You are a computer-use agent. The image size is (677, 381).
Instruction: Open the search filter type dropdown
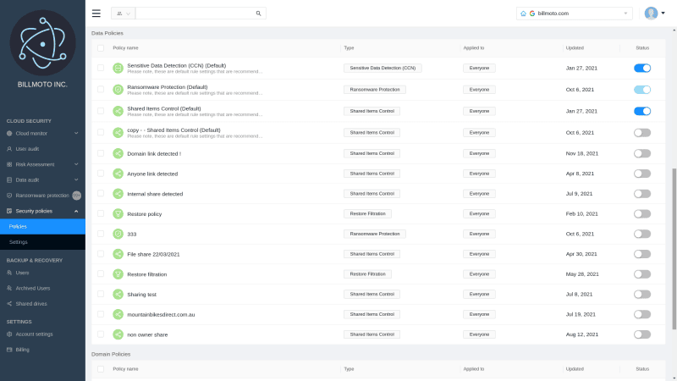tap(123, 14)
